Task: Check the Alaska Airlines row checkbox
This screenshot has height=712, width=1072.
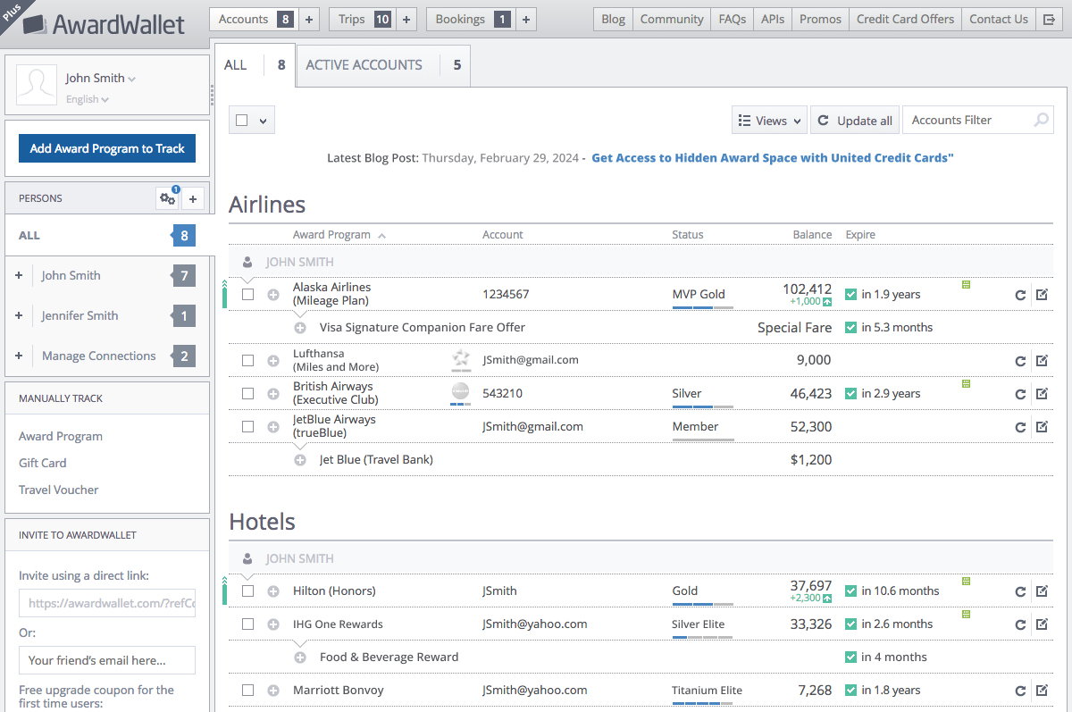Action: (248, 295)
